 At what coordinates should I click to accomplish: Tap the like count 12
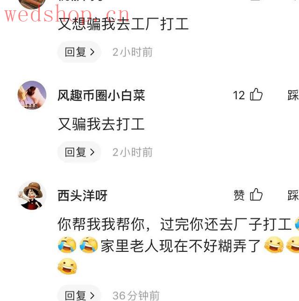pyautogui.click(x=239, y=95)
